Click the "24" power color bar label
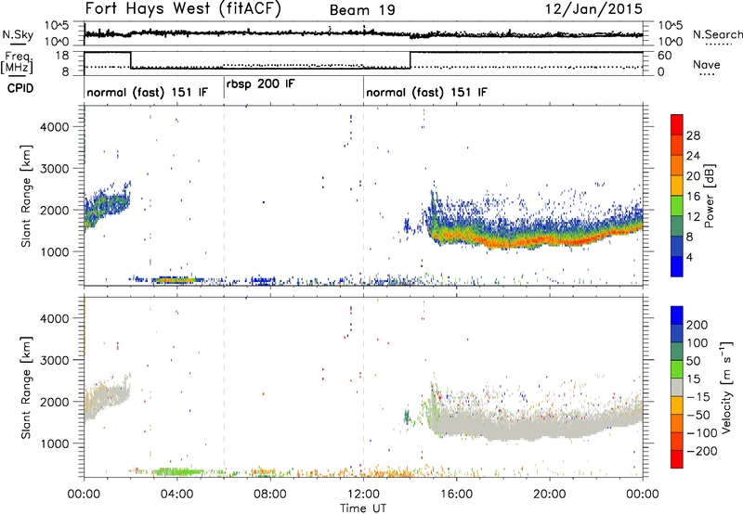743x514 pixels. pyautogui.click(x=693, y=156)
